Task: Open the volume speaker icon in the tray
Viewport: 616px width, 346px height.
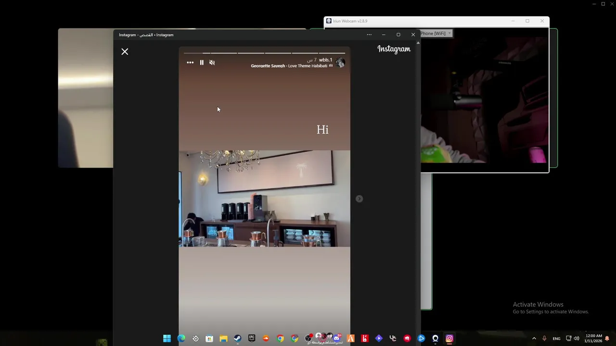Action: click(x=577, y=338)
